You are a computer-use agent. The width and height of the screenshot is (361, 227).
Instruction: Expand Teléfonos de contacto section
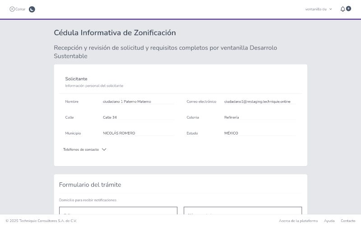tap(81, 149)
